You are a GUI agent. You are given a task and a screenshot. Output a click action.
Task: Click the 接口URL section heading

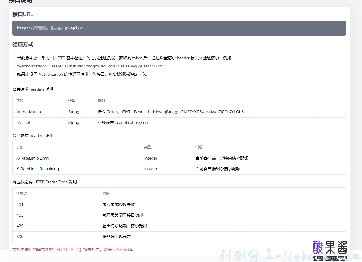click(x=23, y=14)
